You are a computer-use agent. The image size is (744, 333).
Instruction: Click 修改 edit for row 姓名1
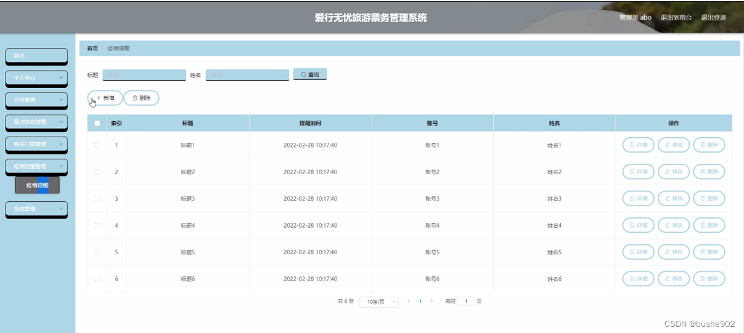coord(674,145)
